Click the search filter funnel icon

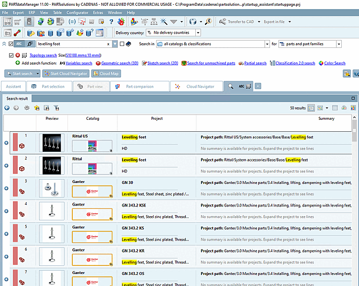[x=56, y=108]
